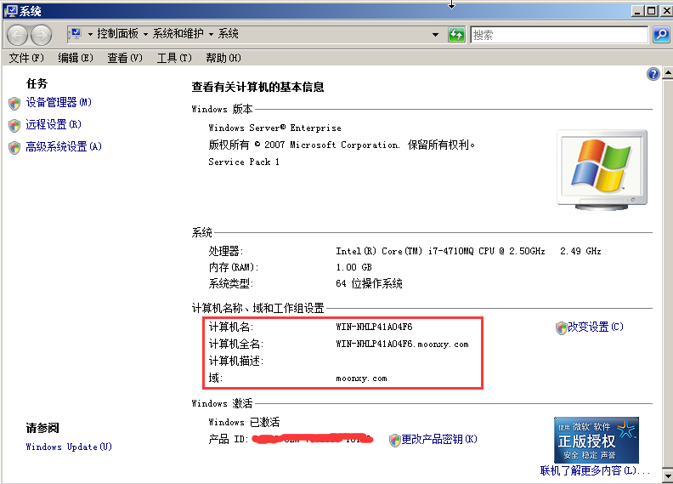This screenshot has width=673, height=484.
Task: Open 设备管理器(M) link
Action: pyautogui.click(x=59, y=102)
